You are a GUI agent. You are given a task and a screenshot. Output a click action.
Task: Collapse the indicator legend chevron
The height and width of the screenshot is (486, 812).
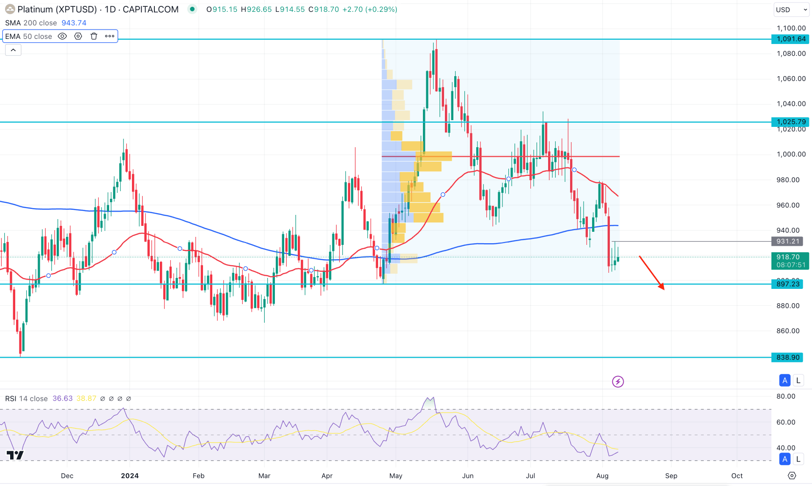[13, 50]
